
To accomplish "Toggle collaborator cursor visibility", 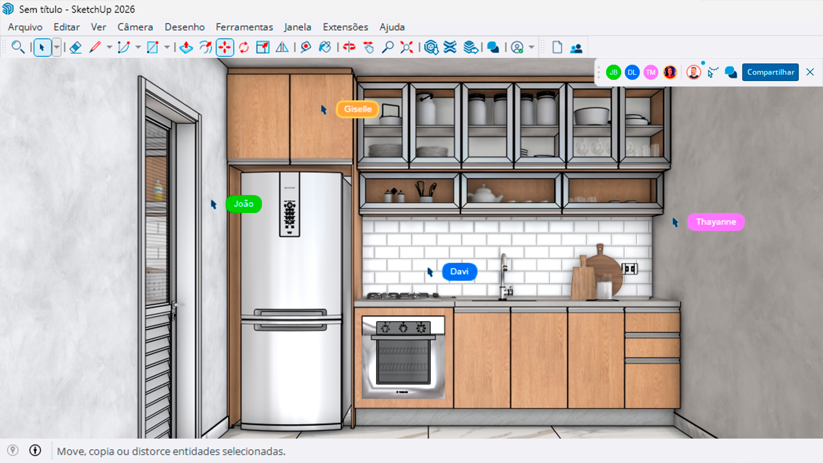I will coord(712,72).
